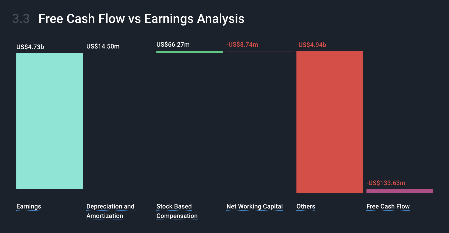
Task: Click the thin Depreciation and Amortization line
Action: pyautogui.click(x=120, y=53)
